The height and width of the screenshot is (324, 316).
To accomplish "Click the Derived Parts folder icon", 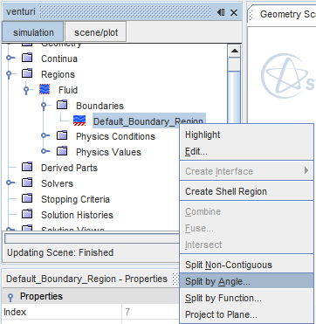I will (x=27, y=168).
